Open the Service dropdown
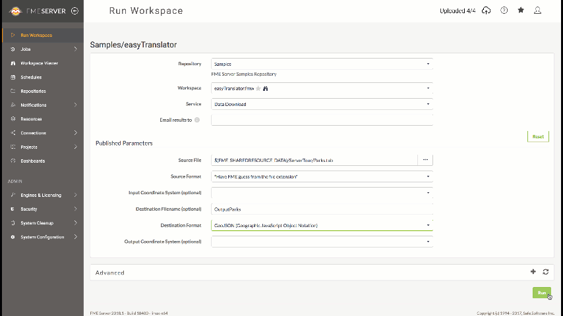This screenshot has width=563, height=316. point(322,104)
